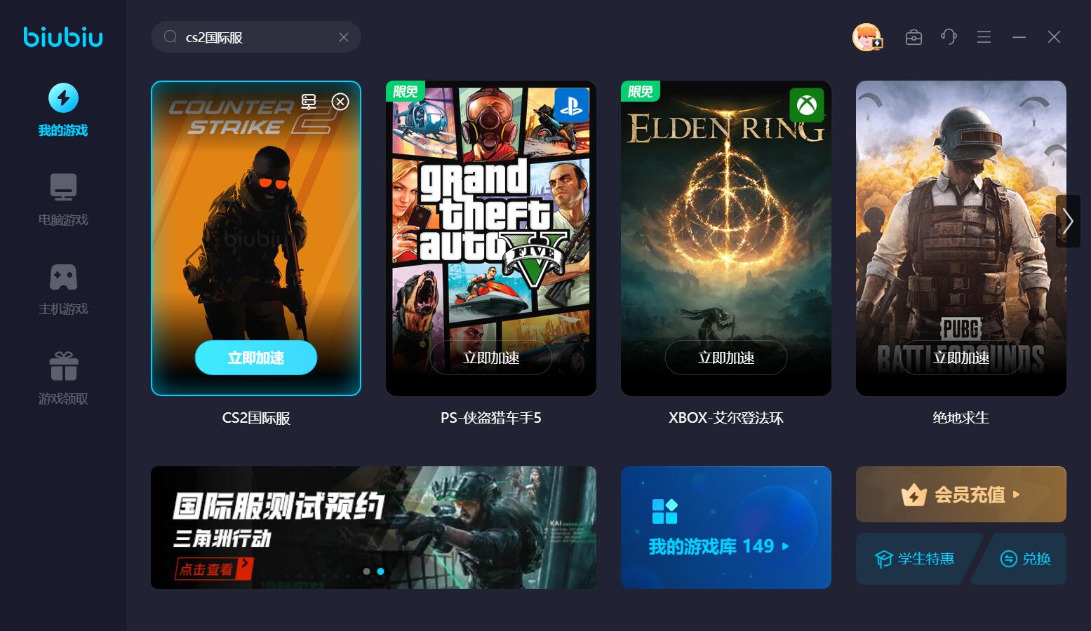
Task: Switch to 电脑游戏 sidebar tab
Action: point(63,200)
